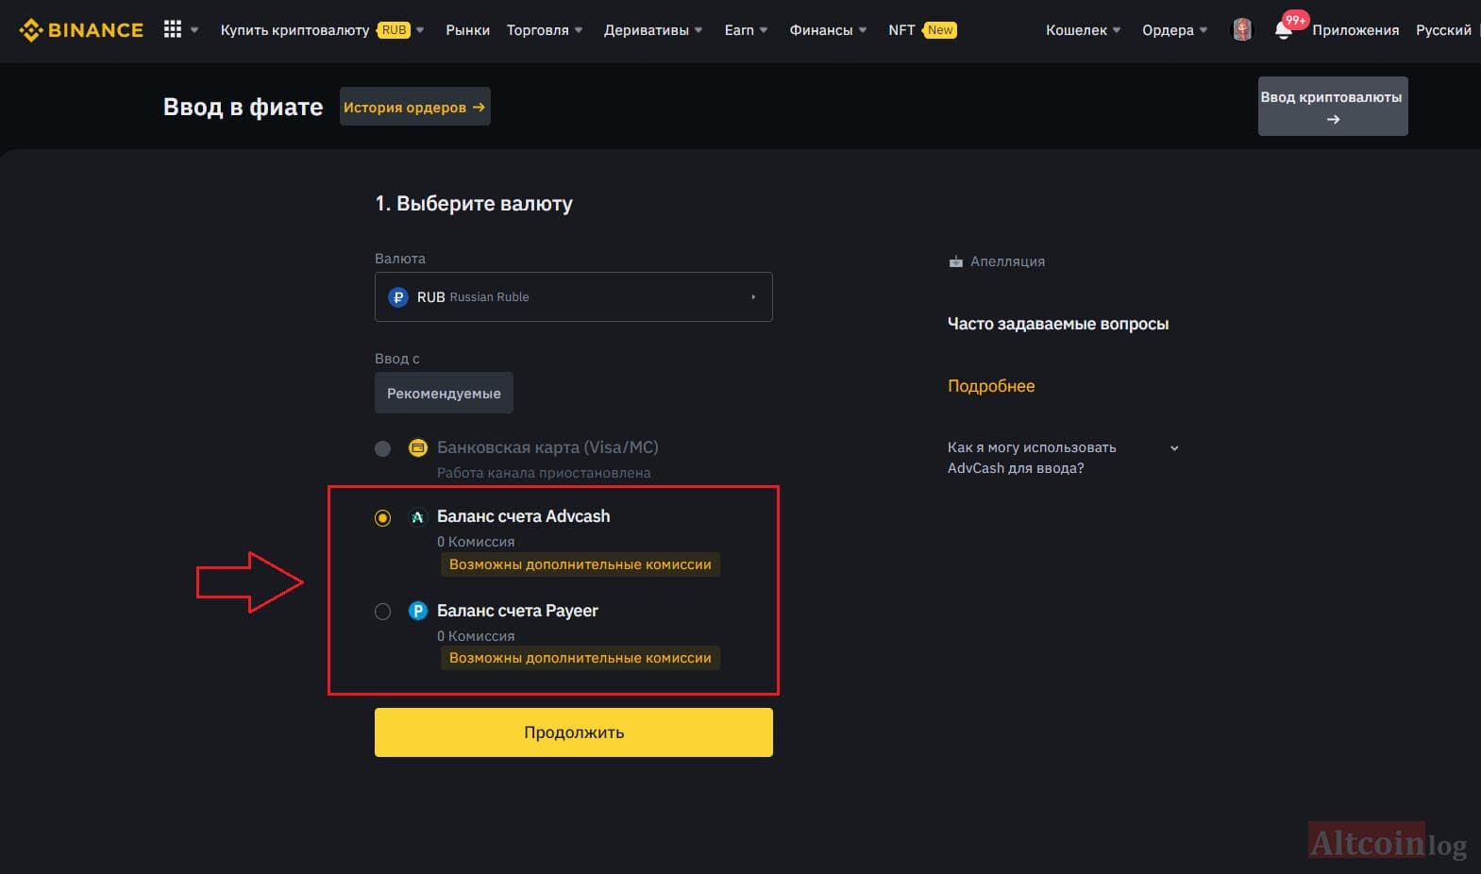Click the Продолжить button
This screenshot has height=874, width=1481.
574,732
